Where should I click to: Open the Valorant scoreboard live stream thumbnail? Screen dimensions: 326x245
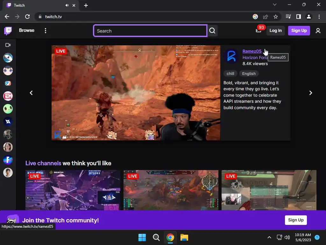click(x=269, y=190)
